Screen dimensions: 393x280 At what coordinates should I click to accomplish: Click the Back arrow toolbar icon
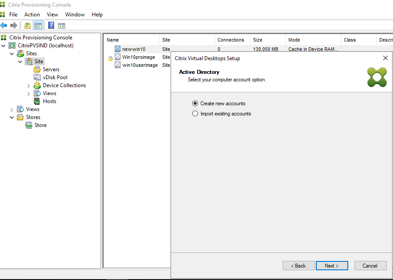click(4, 25)
